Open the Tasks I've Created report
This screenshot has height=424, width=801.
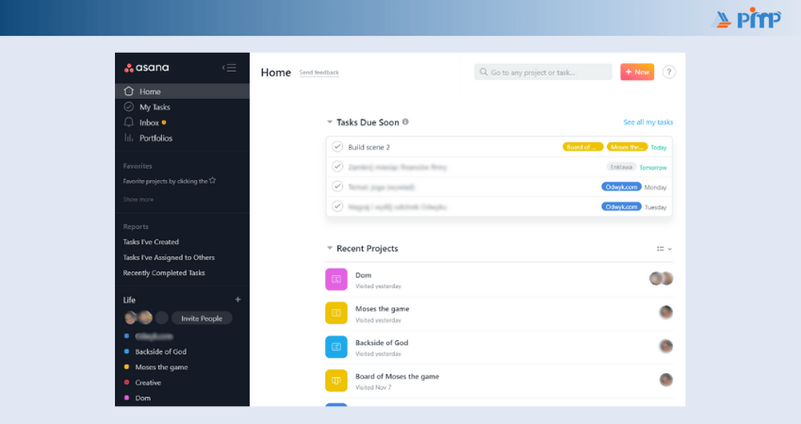151,241
